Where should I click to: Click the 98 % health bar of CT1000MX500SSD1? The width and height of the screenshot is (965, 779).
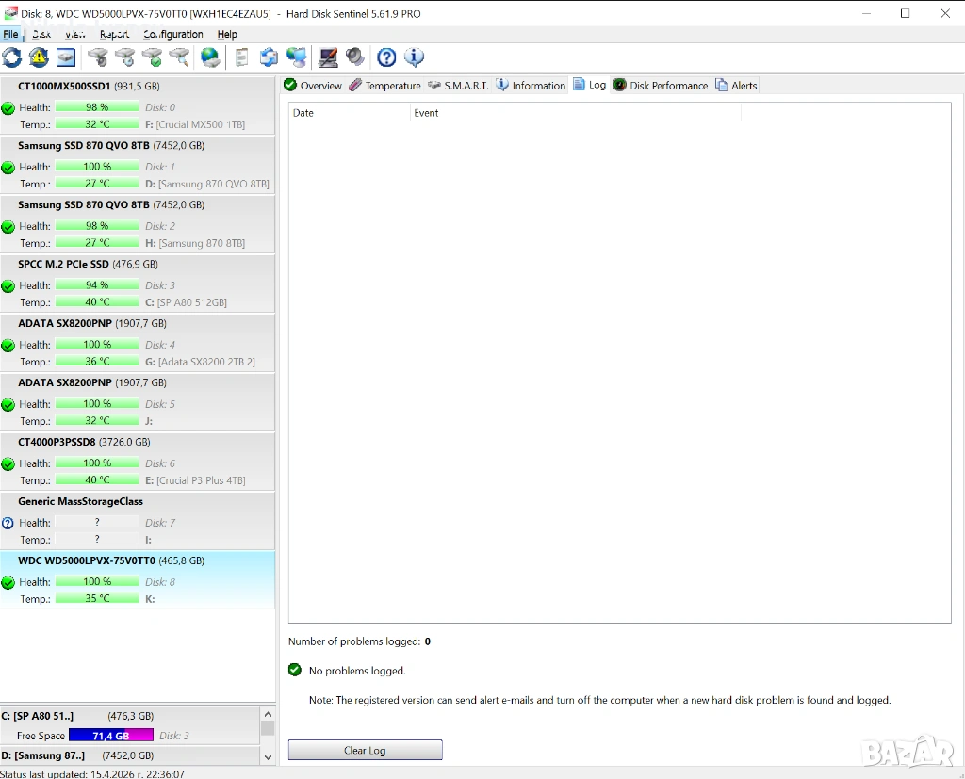[97, 107]
